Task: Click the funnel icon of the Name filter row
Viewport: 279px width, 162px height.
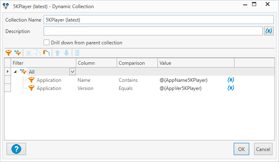Action: coord(31,80)
